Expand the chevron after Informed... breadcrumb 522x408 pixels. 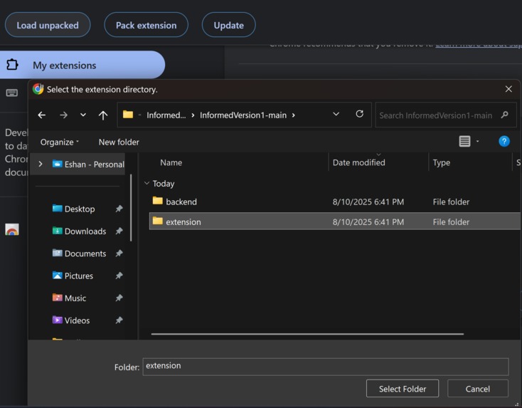click(193, 115)
